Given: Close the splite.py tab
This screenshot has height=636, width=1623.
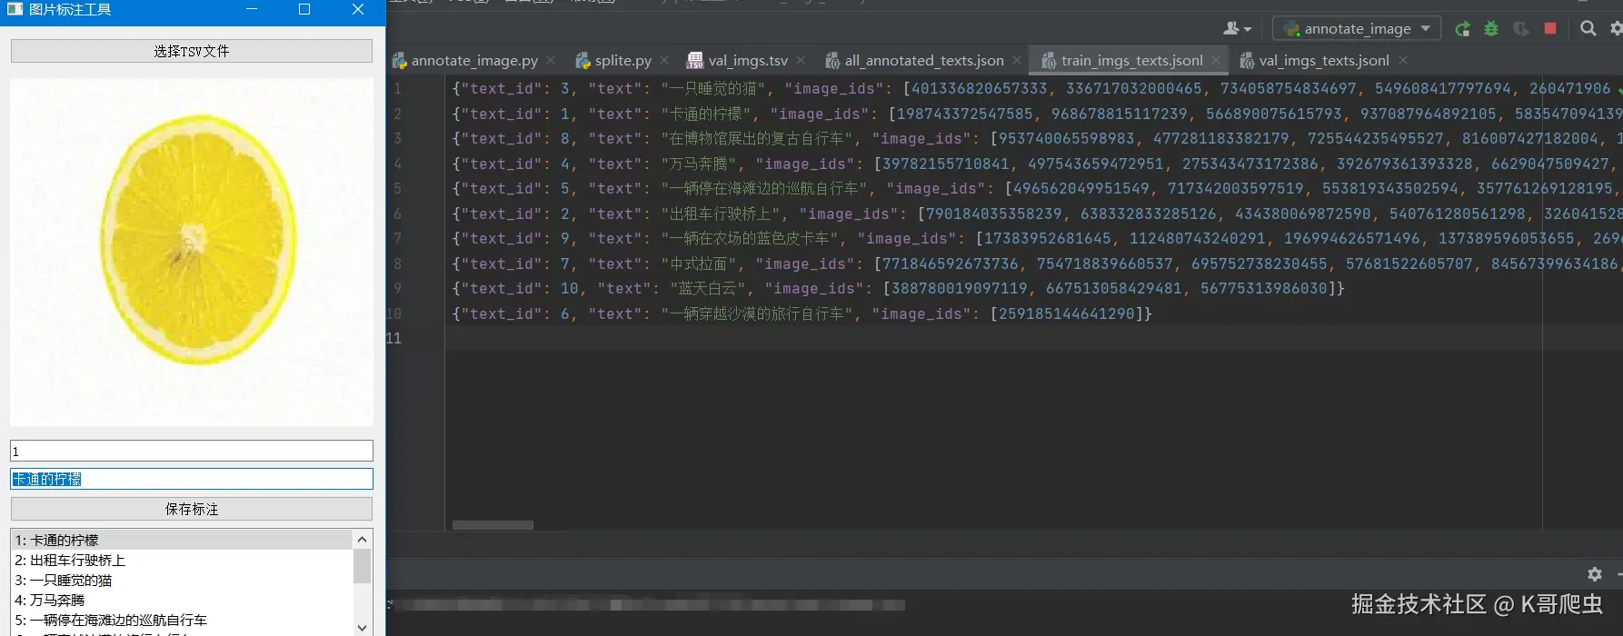Looking at the screenshot, I should click(x=664, y=60).
